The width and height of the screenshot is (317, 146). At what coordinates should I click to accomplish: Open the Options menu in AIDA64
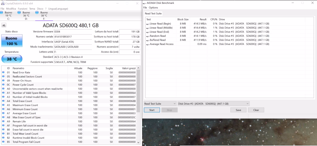[154, 8]
